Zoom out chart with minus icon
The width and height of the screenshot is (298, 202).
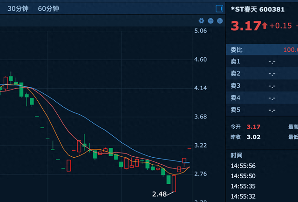(x=210, y=21)
